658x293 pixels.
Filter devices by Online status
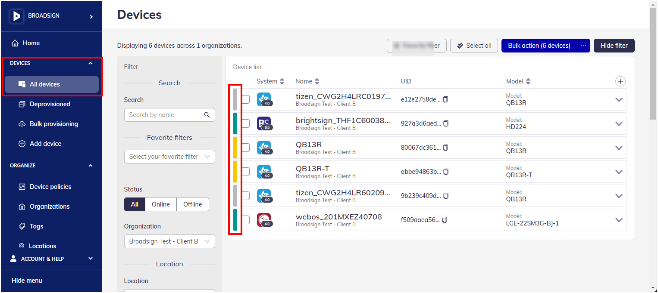click(161, 204)
